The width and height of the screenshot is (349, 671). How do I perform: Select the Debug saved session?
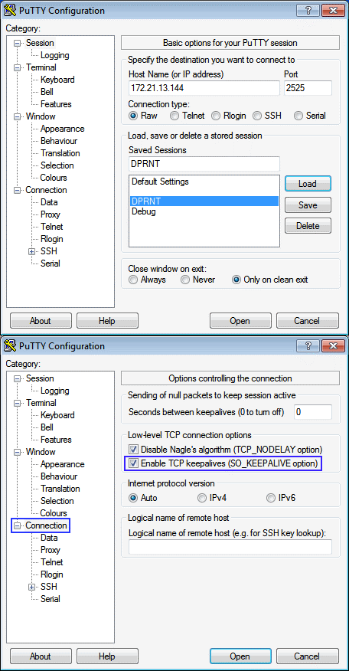click(x=144, y=211)
